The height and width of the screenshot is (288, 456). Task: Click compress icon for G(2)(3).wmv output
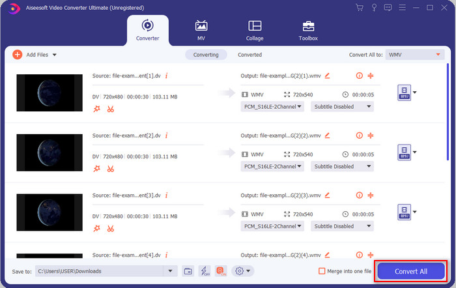[x=371, y=195]
